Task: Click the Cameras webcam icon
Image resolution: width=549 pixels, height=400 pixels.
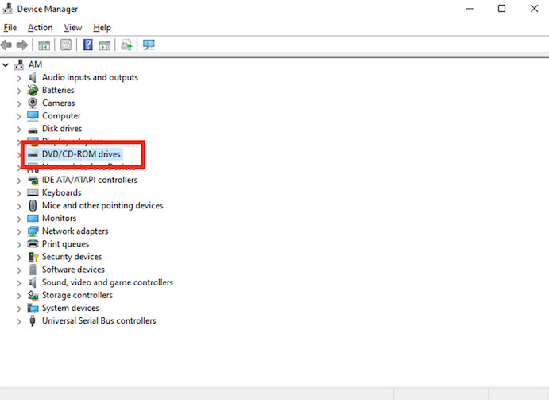Action: click(x=33, y=103)
